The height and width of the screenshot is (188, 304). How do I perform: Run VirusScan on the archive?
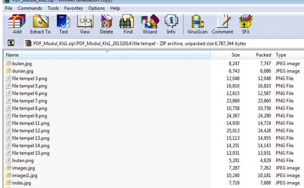197,24
